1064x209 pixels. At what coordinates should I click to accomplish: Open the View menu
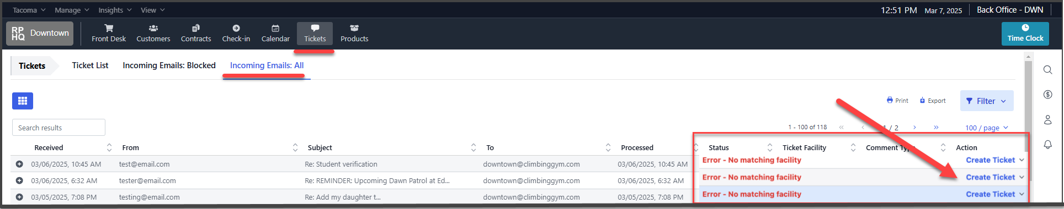pos(153,10)
